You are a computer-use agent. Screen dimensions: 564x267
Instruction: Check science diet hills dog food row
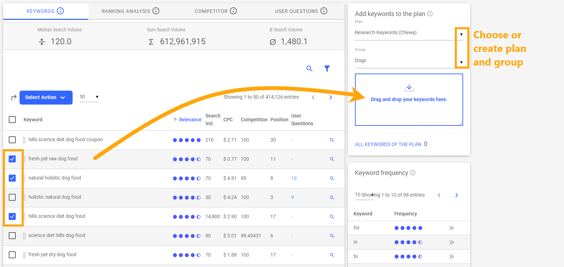point(12,236)
